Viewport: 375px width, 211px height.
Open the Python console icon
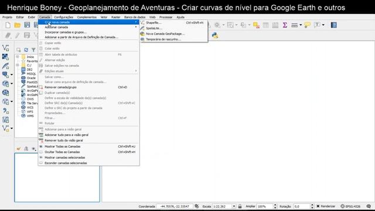pyautogui.click(x=215, y=35)
